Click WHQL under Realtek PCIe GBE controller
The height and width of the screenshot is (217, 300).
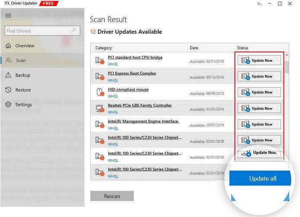point(113,112)
